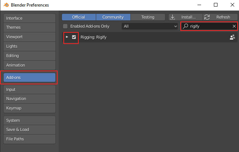This screenshot has height=152, width=239.
Task: Enable the Enabled Add-ons Only checkbox
Action: [x=65, y=26]
